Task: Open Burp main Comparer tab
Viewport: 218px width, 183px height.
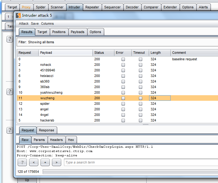Action: (151, 7)
